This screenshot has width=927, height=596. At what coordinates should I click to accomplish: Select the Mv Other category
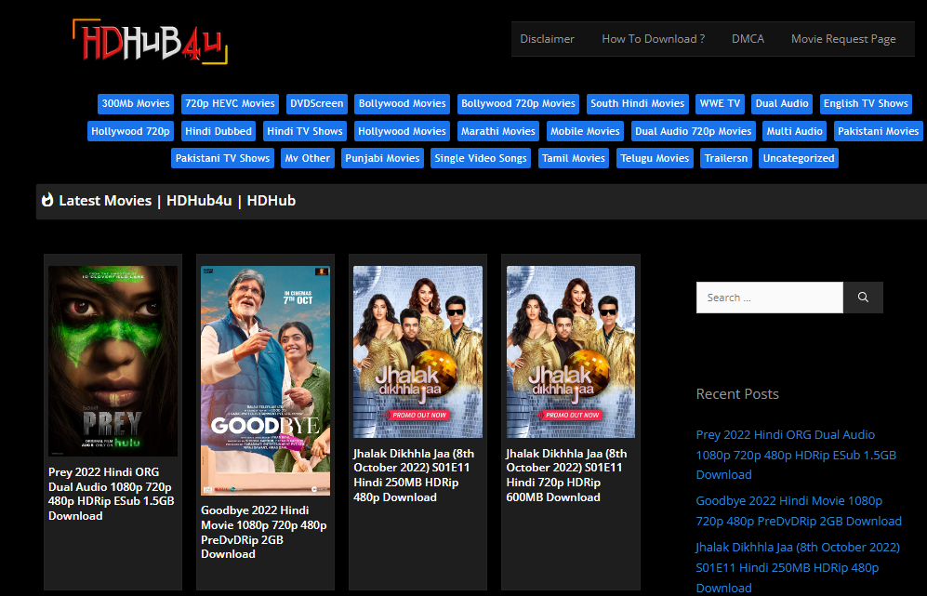(x=308, y=158)
